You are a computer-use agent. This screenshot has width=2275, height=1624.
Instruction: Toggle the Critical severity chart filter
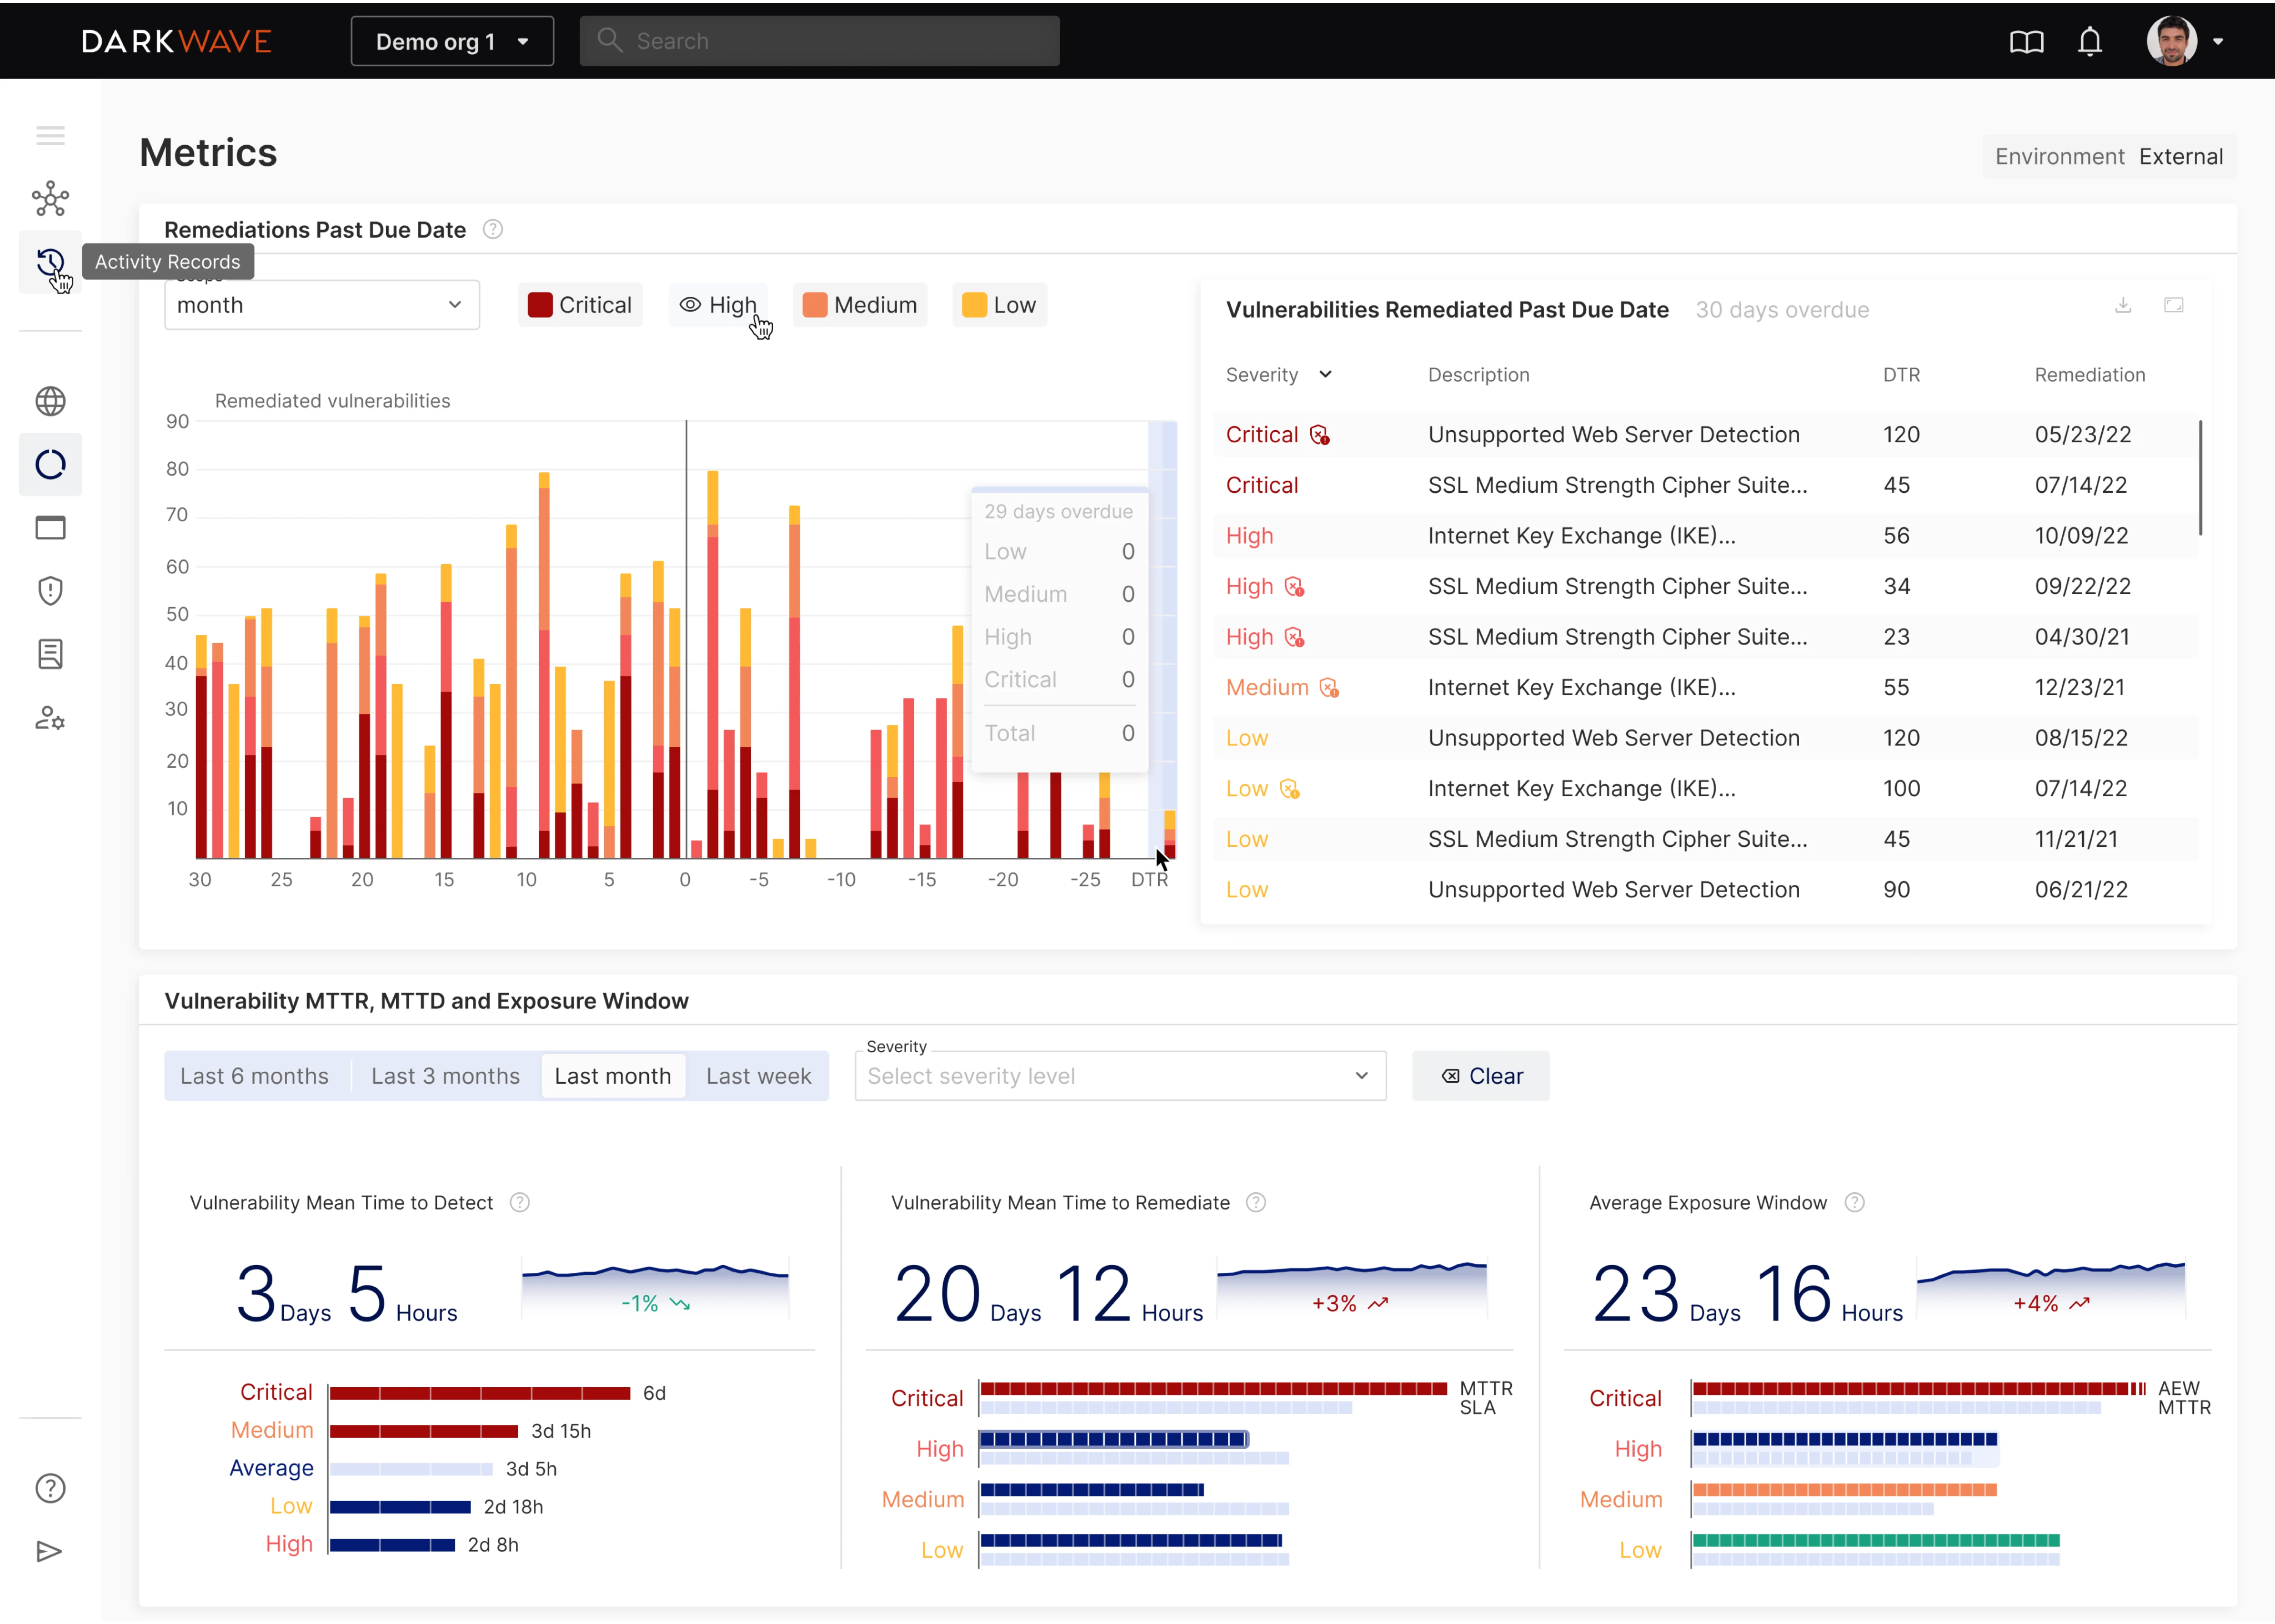tap(580, 305)
